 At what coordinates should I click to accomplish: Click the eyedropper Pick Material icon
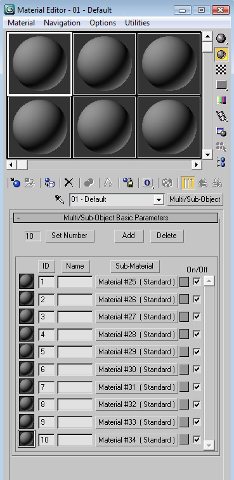point(60,199)
